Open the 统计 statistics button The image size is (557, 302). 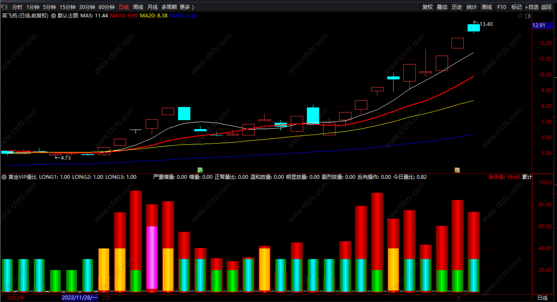click(472, 7)
